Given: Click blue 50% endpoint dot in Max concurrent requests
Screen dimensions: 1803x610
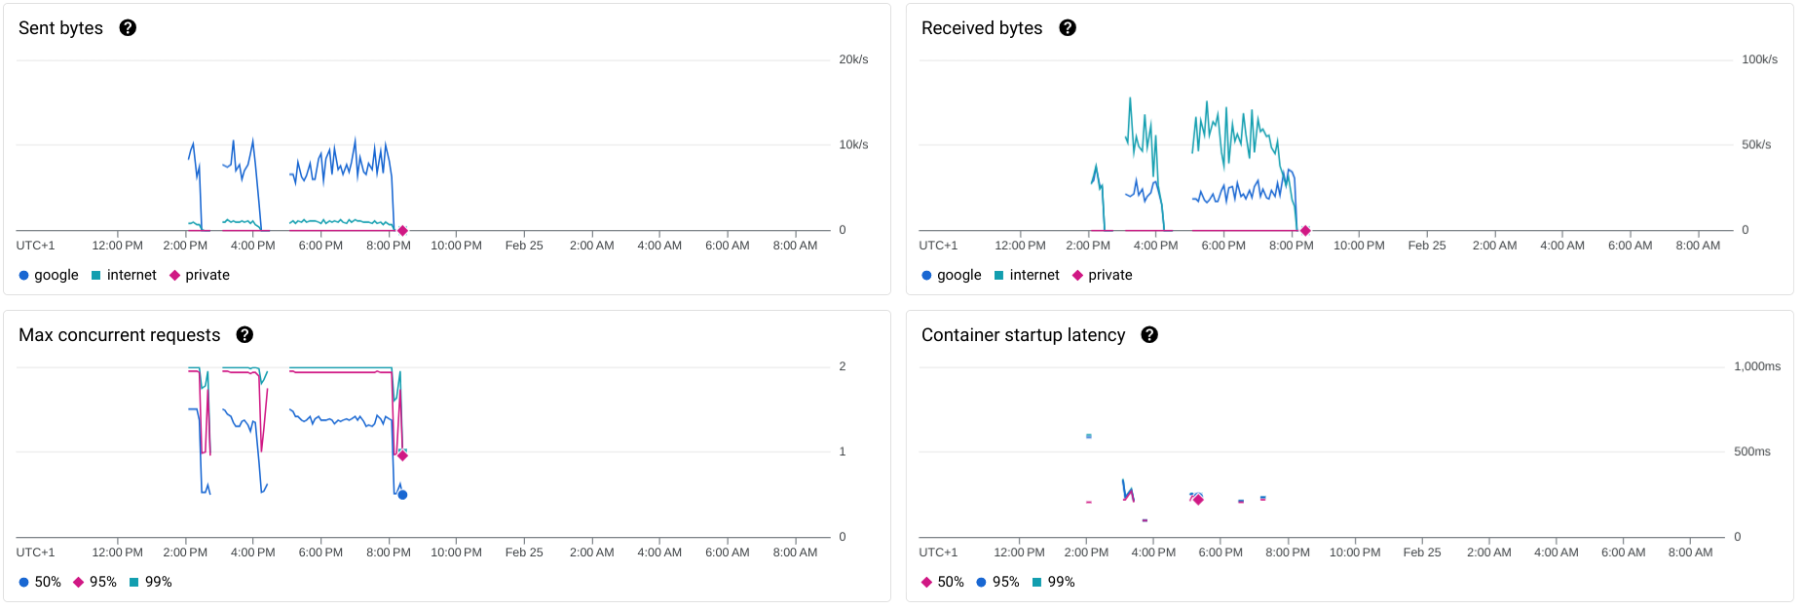Looking at the screenshot, I should click(x=402, y=495).
